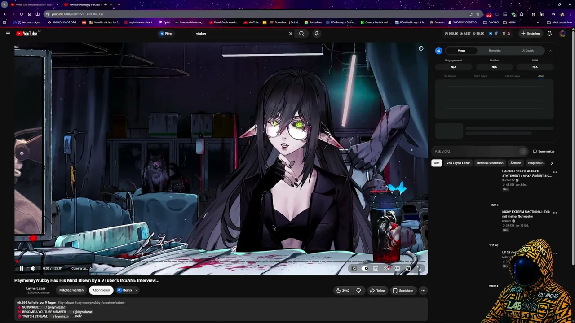Switch to Übersicht tab in vidIQ panel
The image size is (575, 323).
point(495,51)
